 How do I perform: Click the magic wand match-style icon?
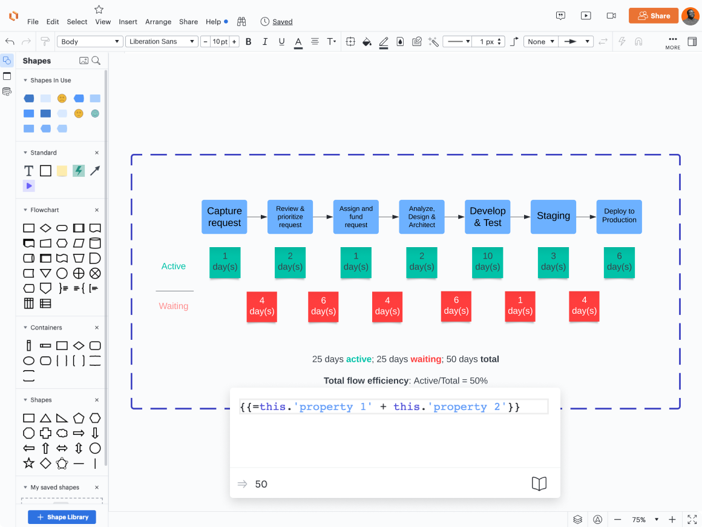pos(433,41)
